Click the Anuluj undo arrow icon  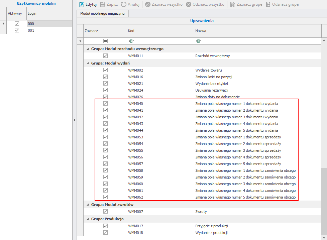coord(124,5)
